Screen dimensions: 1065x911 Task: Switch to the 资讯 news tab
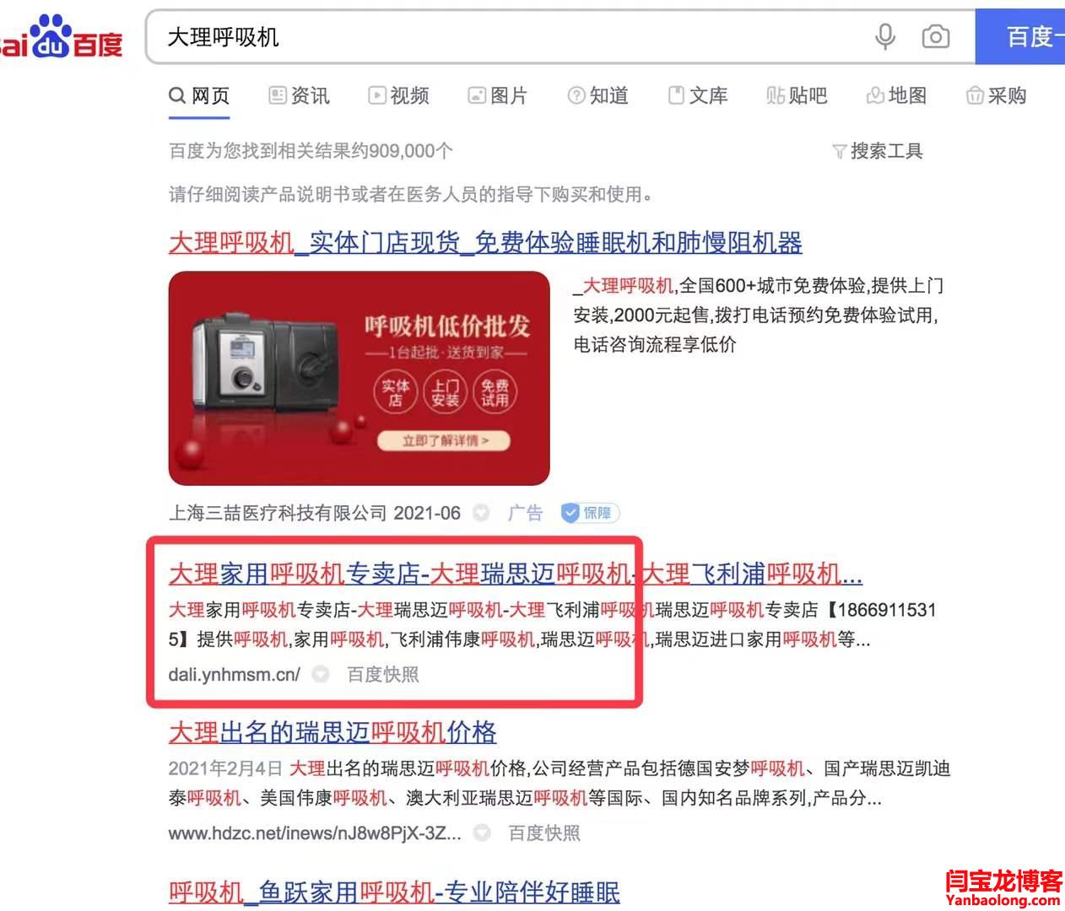click(x=299, y=95)
